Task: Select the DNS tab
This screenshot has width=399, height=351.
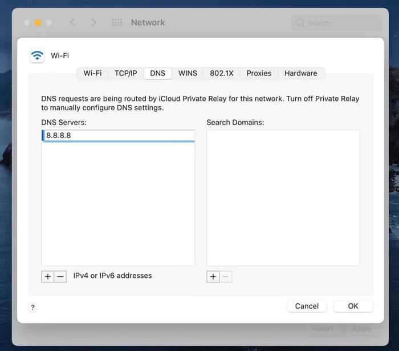Action: (157, 74)
